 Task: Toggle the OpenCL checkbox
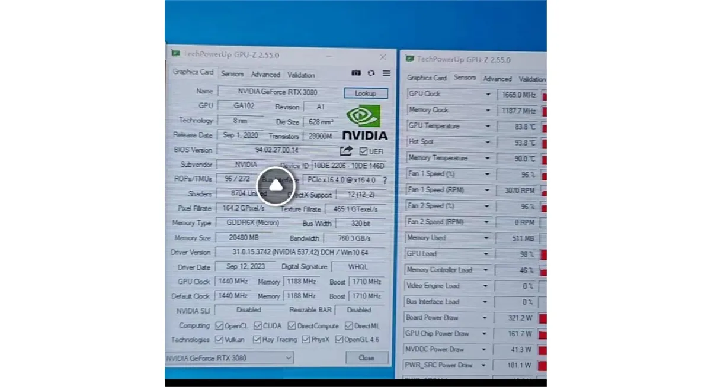coord(219,326)
